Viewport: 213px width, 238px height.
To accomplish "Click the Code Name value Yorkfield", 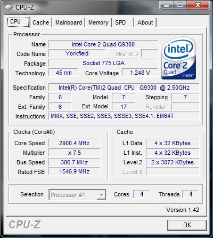I will pyautogui.click(x=77, y=53).
